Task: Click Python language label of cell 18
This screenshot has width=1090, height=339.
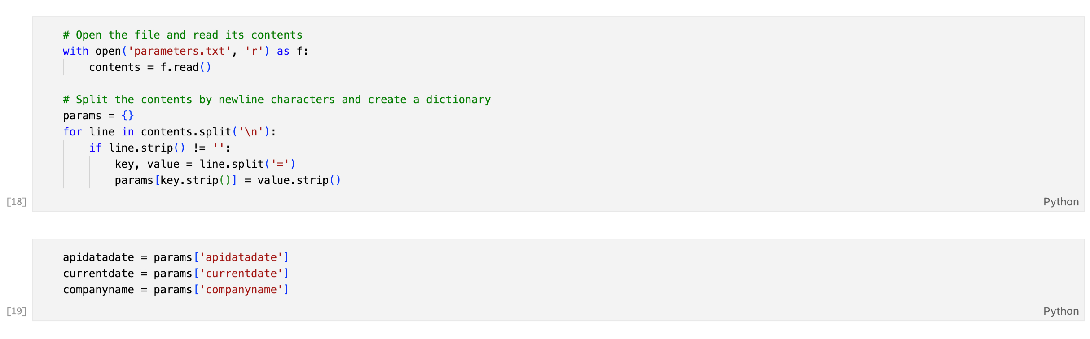Action: click(1060, 202)
